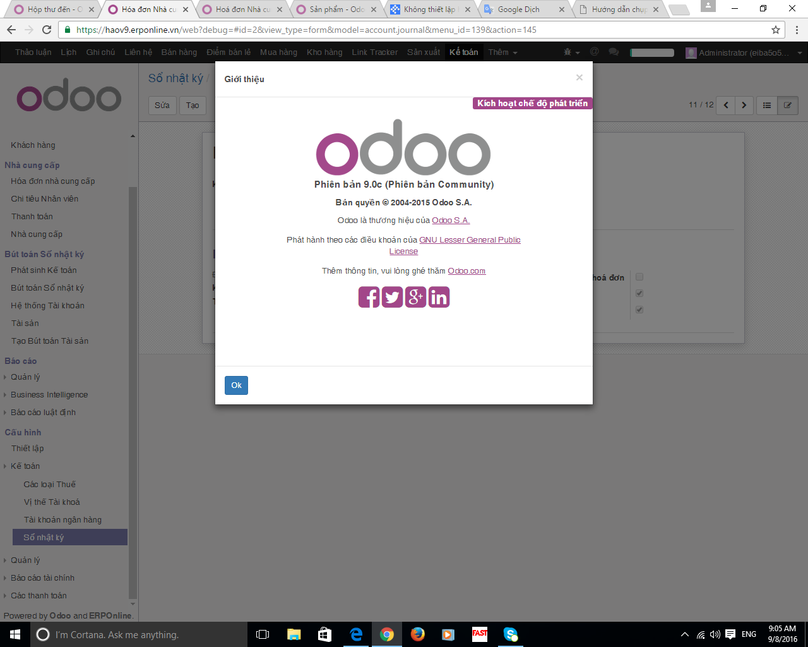
Task: Open Chrome menu three dots
Action: click(797, 30)
